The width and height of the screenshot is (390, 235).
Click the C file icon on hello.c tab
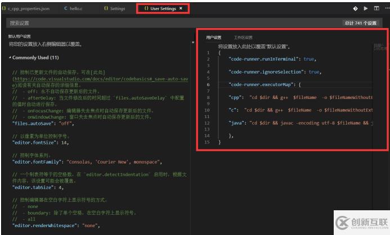(66, 8)
